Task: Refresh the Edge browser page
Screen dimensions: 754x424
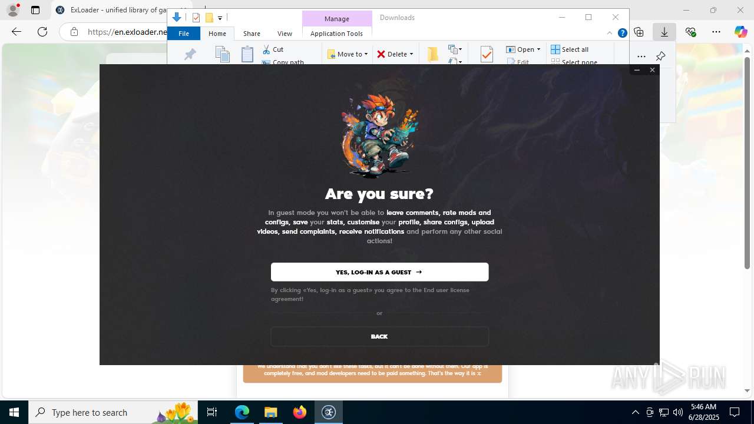Action: coord(42,32)
